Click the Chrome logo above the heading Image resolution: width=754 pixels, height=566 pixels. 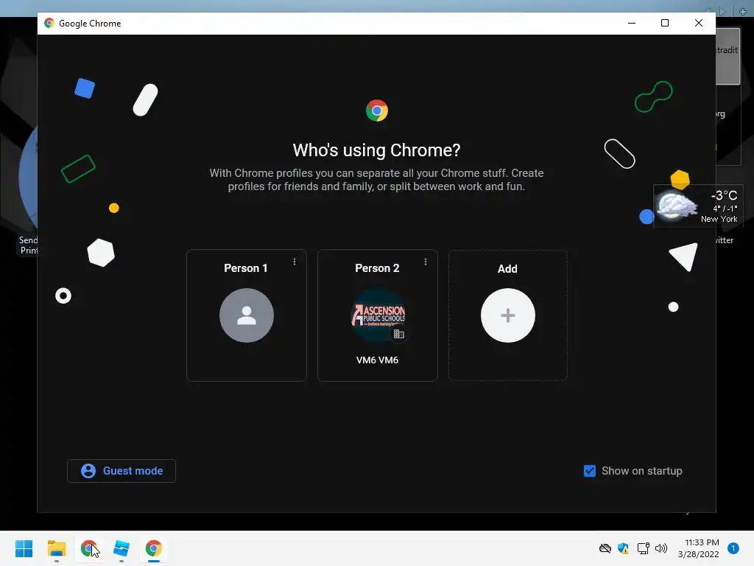(x=376, y=111)
